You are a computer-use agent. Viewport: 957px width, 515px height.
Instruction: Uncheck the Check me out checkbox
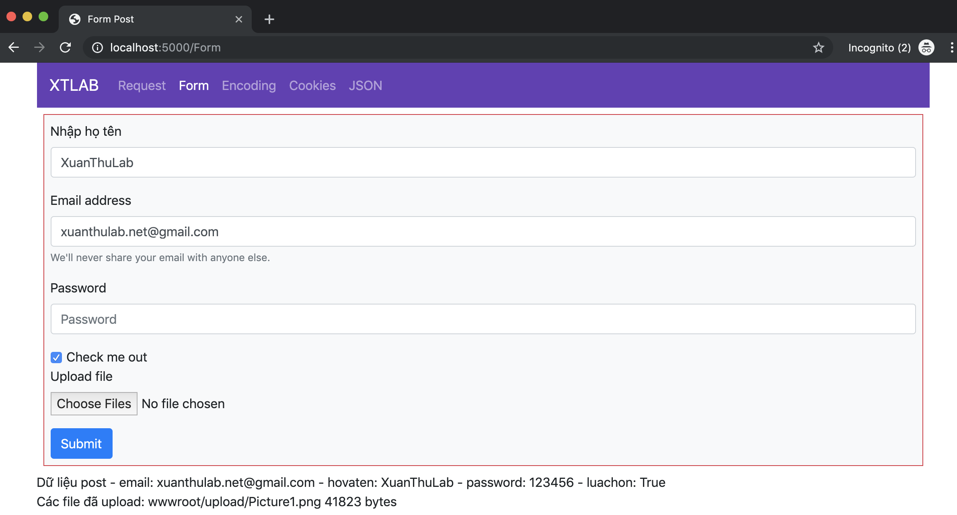(56, 358)
